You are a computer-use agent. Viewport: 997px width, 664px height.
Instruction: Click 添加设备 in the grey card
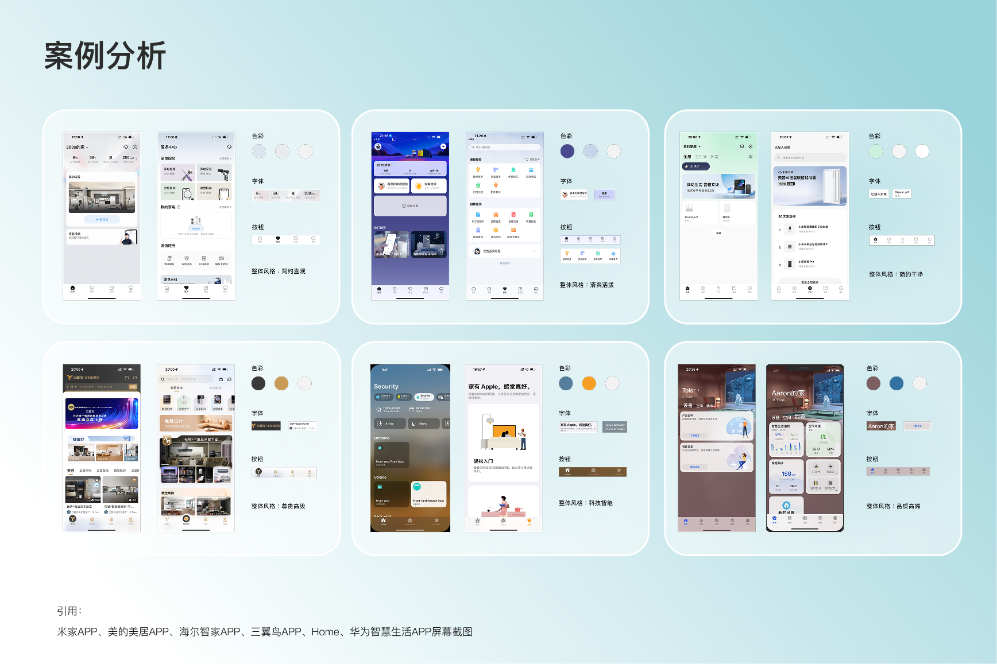click(x=410, y=205)
